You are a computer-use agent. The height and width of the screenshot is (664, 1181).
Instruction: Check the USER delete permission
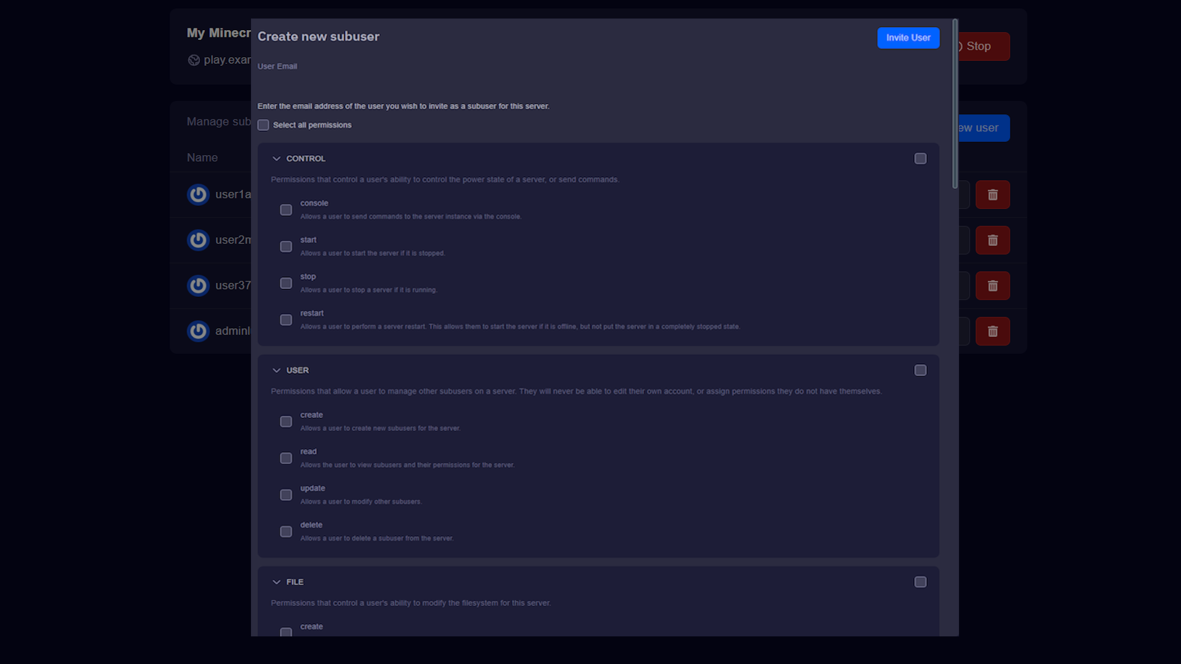286,531
